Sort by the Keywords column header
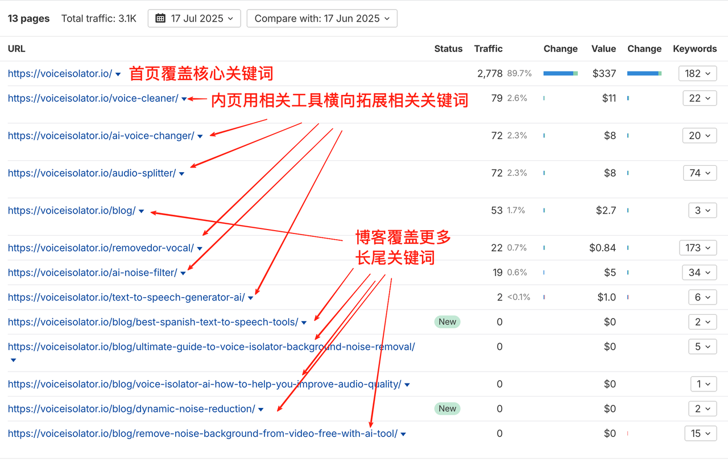This screenshot has width=728, height=463. [695, 49]
